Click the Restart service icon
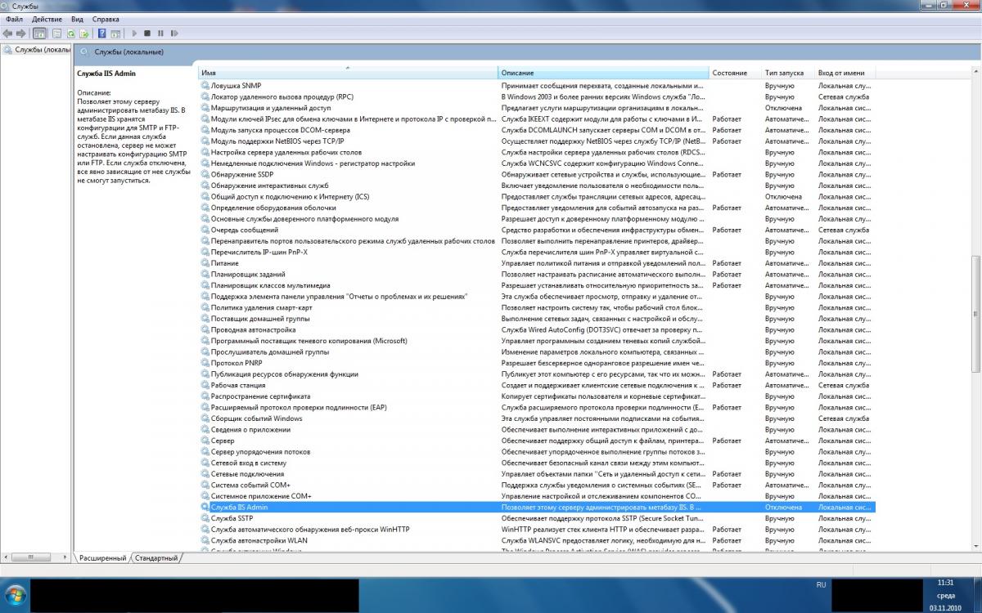Viewport: 982px width, 613px height. (174, 34)
